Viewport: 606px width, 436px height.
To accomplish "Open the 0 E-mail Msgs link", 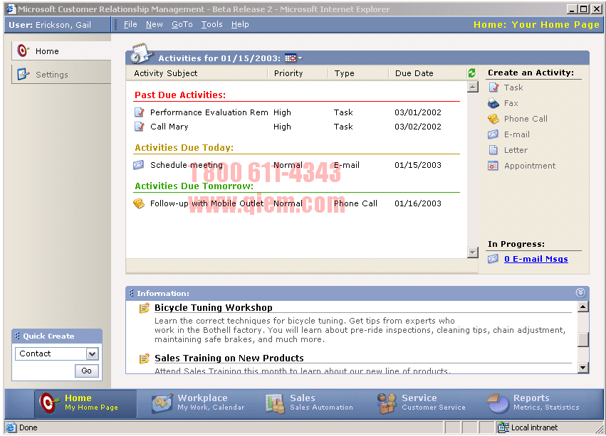I will click(536, 259).
